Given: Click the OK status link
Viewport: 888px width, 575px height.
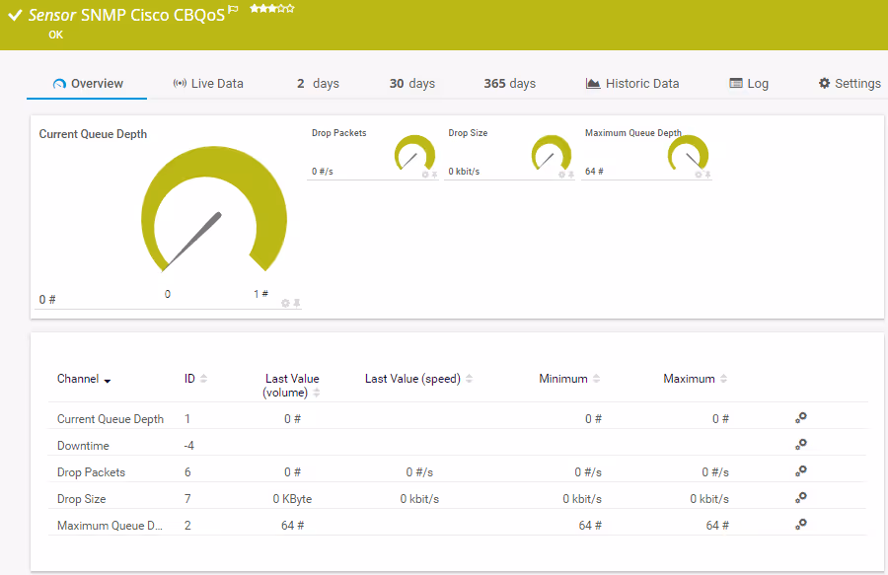Looking at the screenshot, I should tap(55, 35).
